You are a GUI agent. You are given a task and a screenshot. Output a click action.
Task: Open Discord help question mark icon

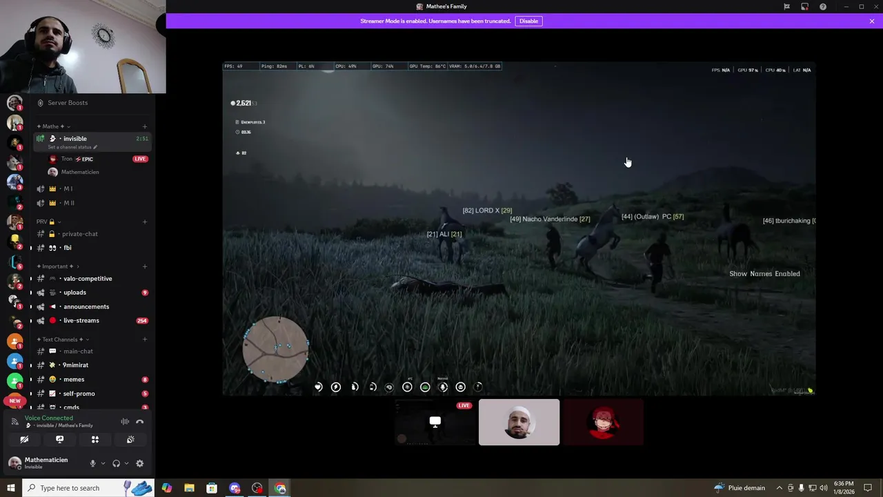pyautogui.click(x=823, y=7)
